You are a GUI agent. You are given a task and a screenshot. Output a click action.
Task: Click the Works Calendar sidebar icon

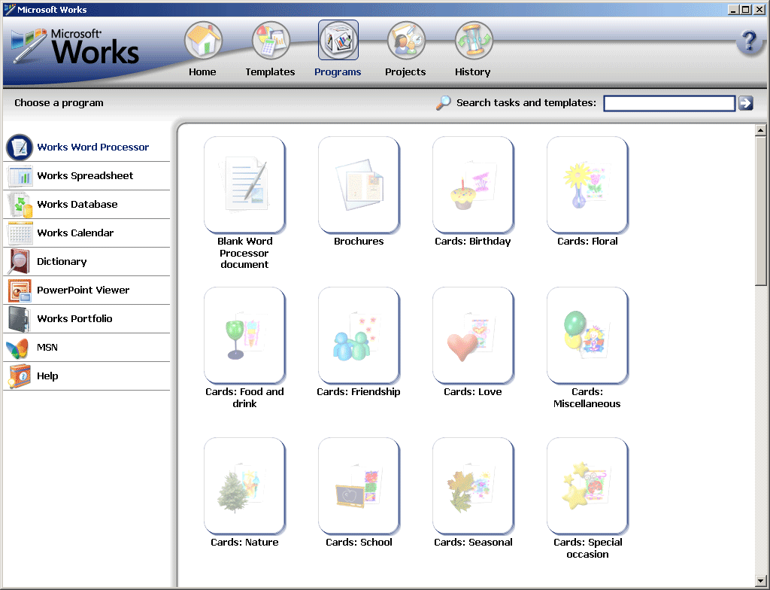pyautogui.click(x=20, y=233)
